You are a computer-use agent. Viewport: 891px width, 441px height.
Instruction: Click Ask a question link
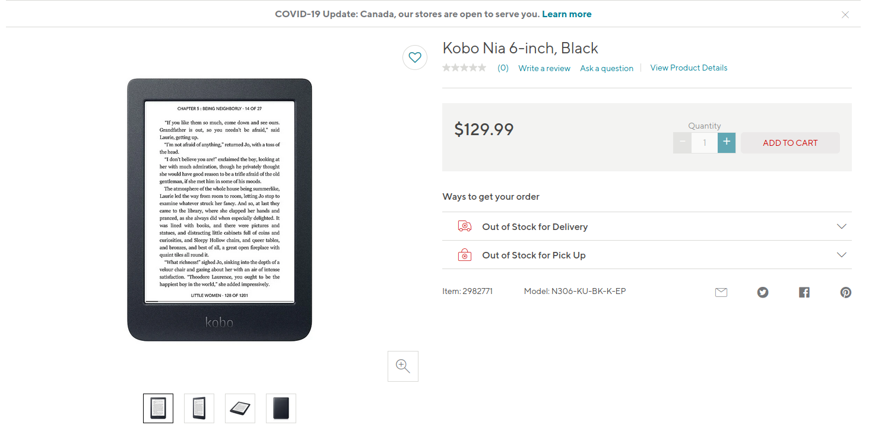tap(607, 68)
